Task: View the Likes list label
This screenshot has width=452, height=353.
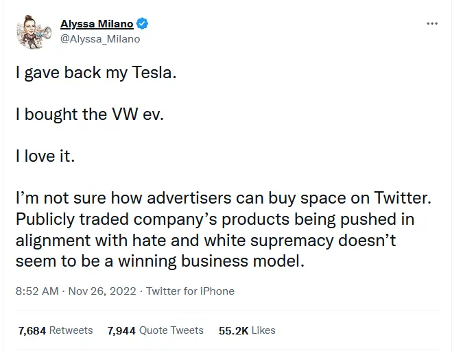Action: [x=263, y=330]
